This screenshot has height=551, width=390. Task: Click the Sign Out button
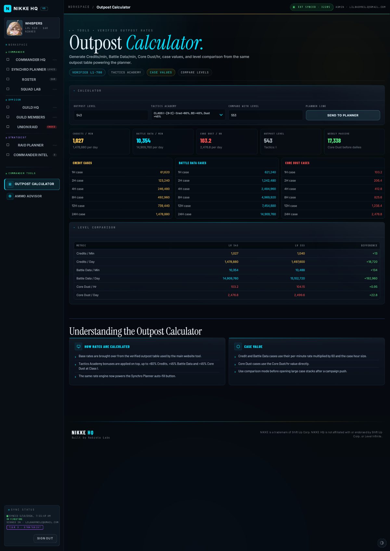[x=45, y=538]
